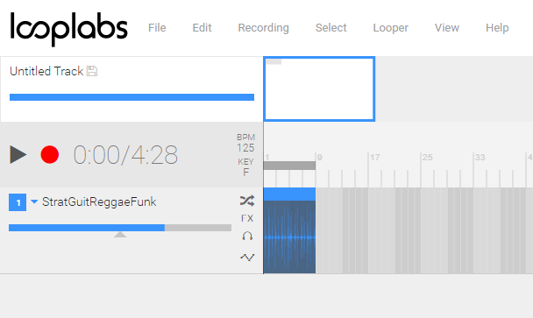This screenshot has height=318, width=533.
Task: Shuffle the loop with the shuffle icon
Action: tap(247, 201)
